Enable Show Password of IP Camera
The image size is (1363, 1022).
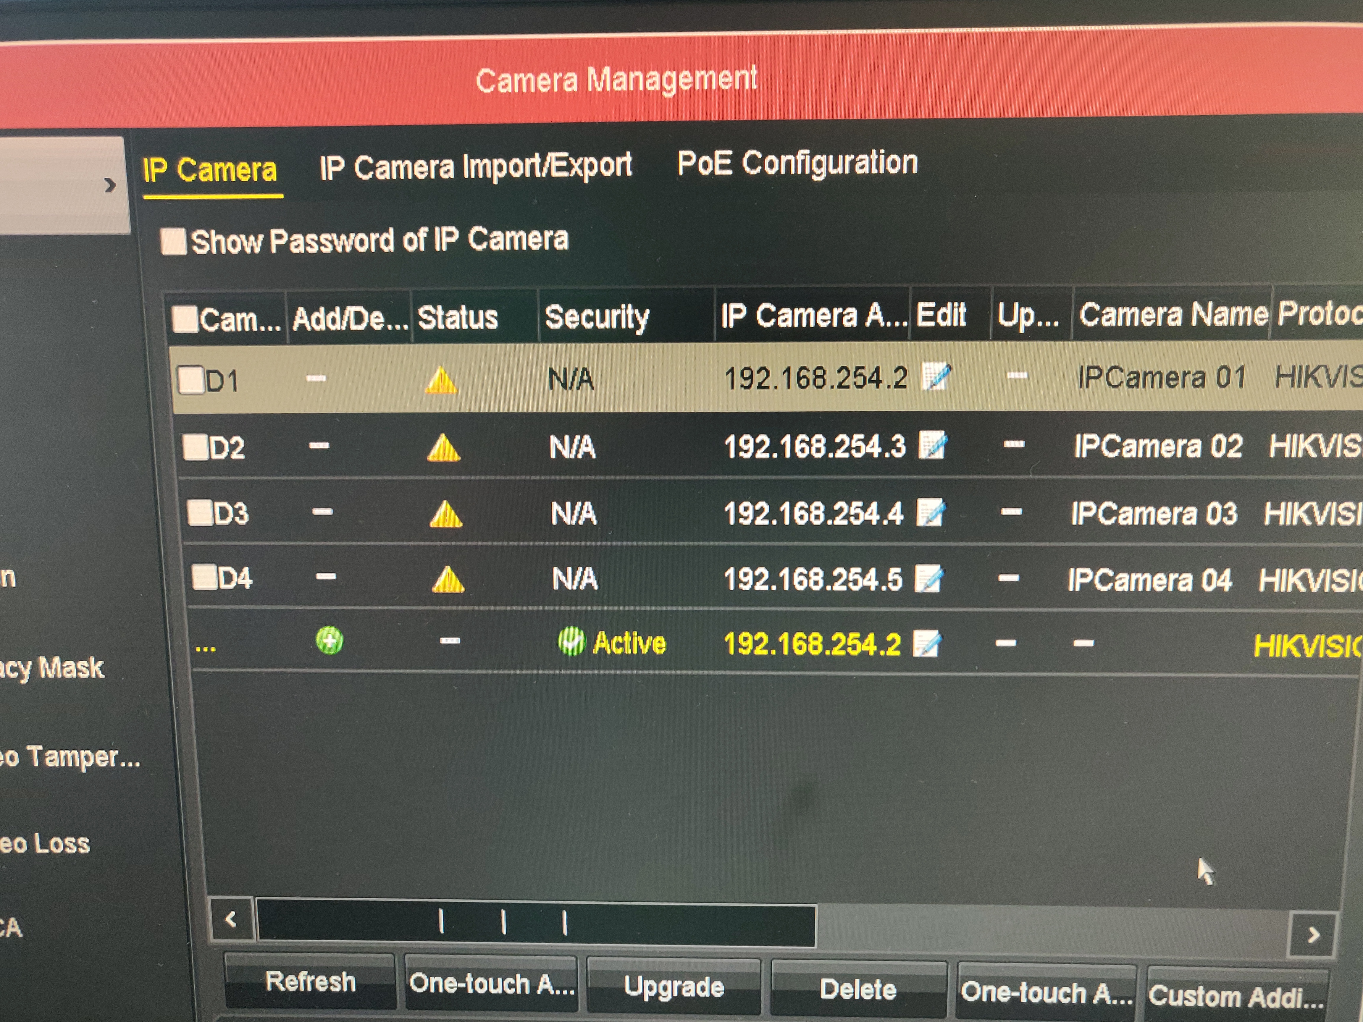click(173, 241)
